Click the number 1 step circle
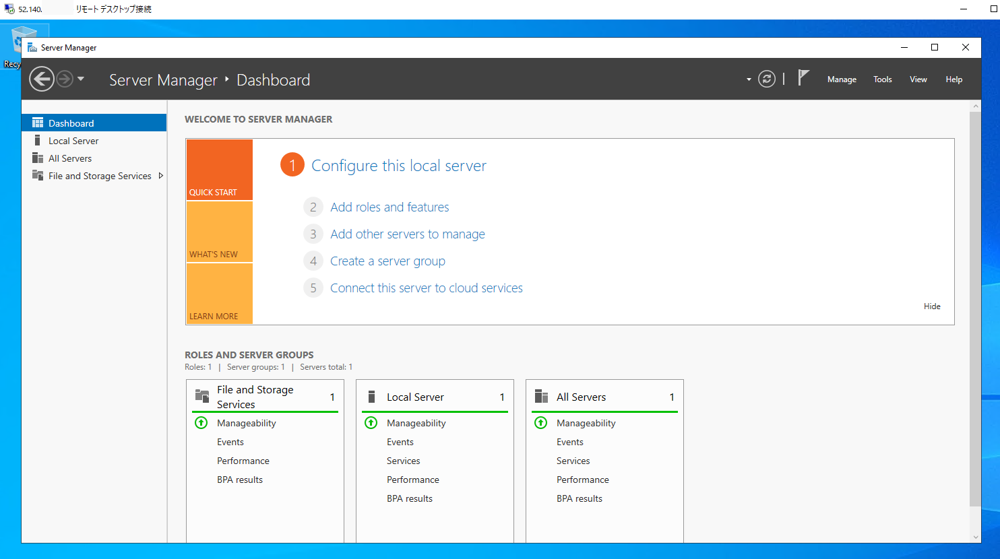Screen dimensions: 1000x559 click(x=292, y=165)
